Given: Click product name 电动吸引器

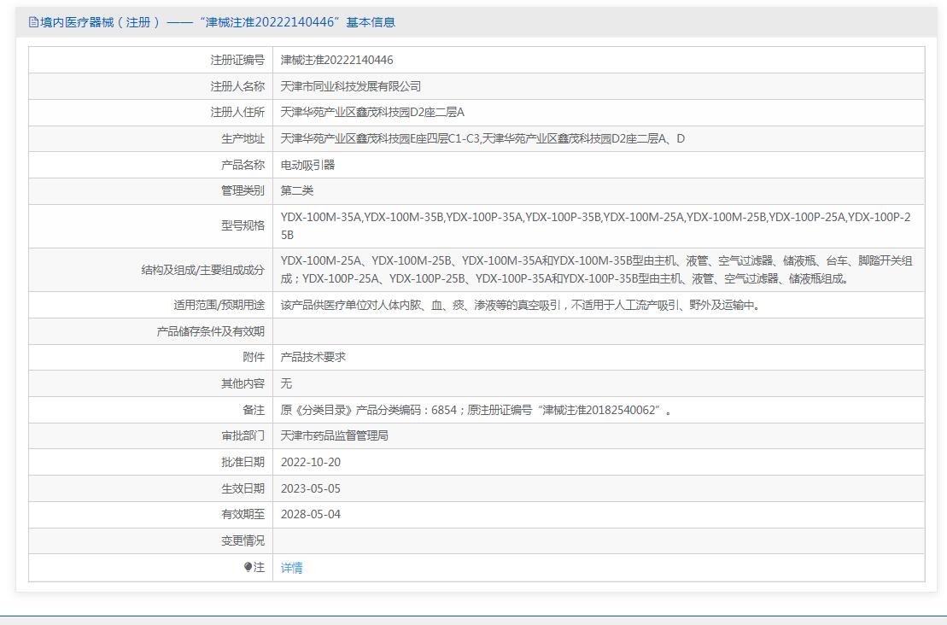Looking at the screenshot, I should point(307,165).
